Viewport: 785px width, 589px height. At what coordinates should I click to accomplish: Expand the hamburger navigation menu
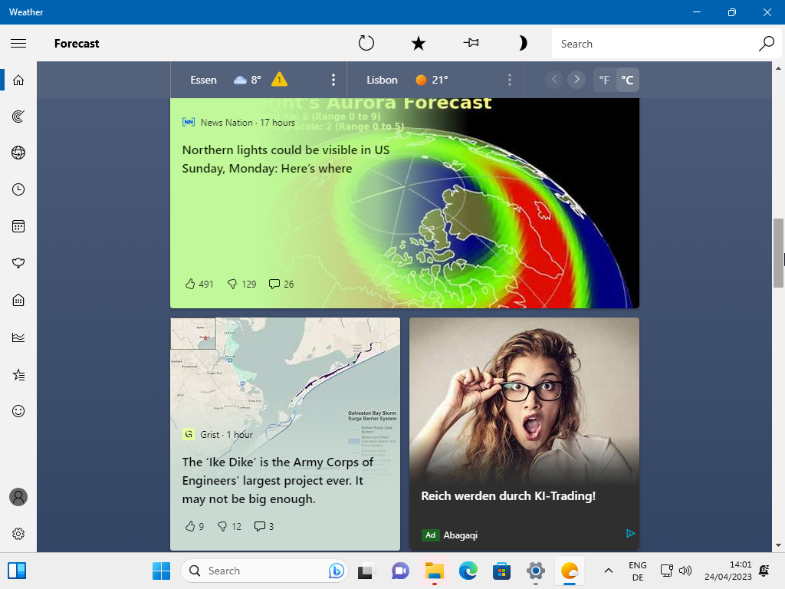coord(18,44)
